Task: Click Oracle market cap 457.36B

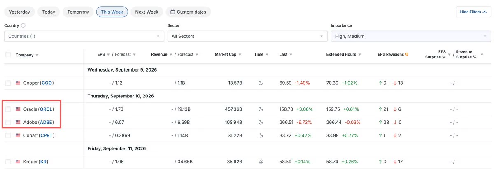Action: pyautogui.click(x=233, y=109)
